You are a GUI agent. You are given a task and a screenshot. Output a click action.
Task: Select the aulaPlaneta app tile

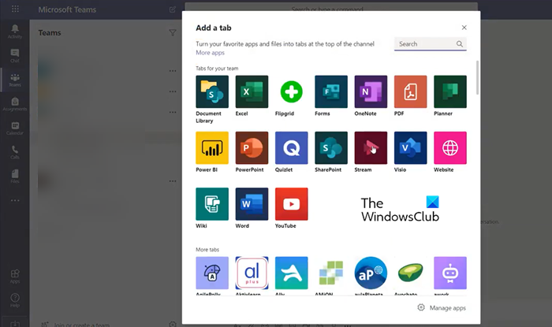click(371, 273)
